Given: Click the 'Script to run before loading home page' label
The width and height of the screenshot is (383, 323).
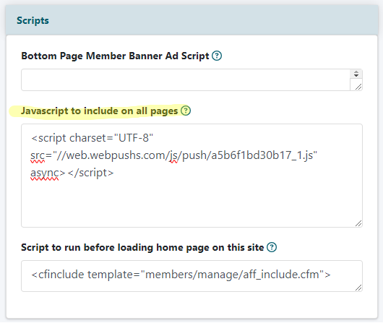Looking at the screenshot, I should click(142, 248).
